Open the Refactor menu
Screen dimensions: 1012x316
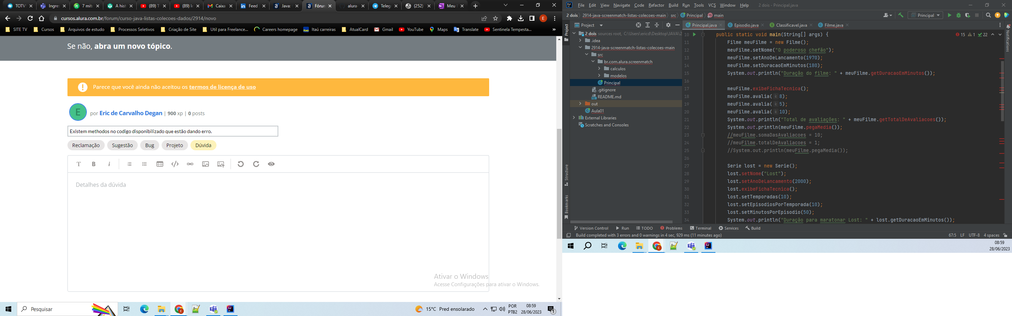pos(656,6)
